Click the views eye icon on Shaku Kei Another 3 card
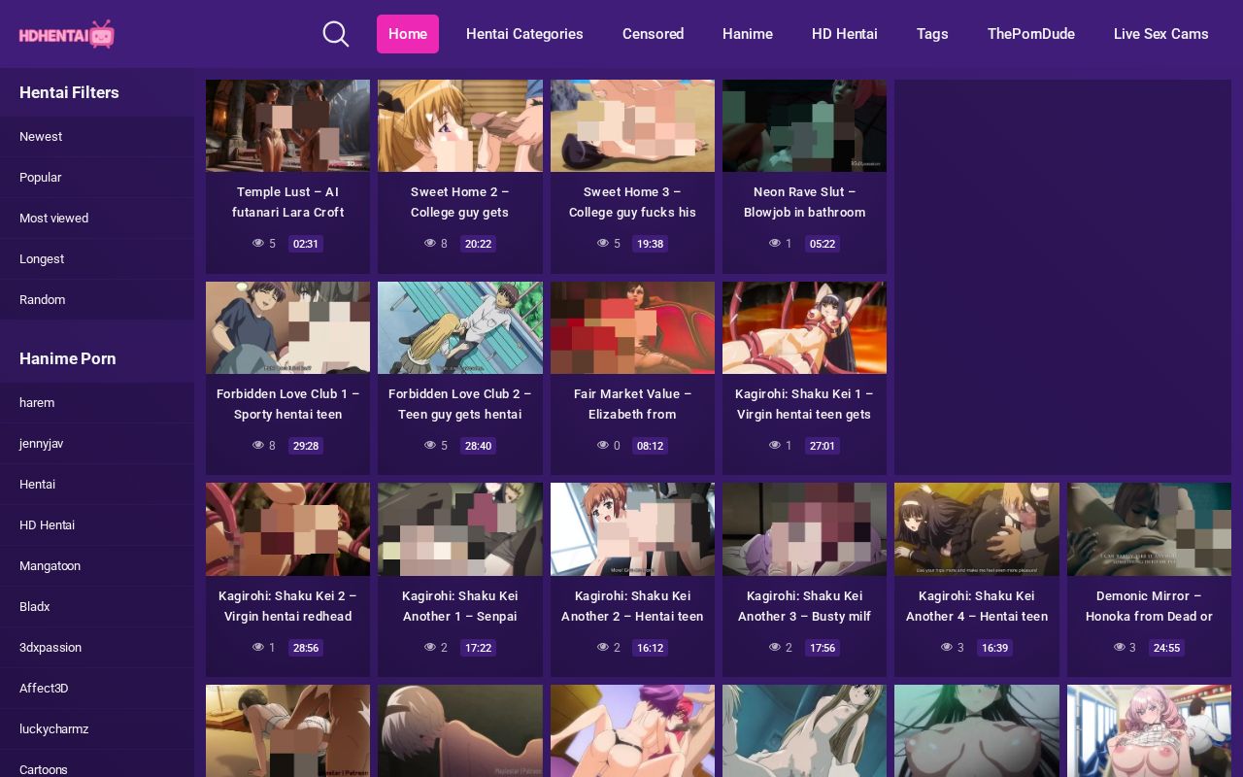Viewport: 1243px width, 777px height. point(775,647)
